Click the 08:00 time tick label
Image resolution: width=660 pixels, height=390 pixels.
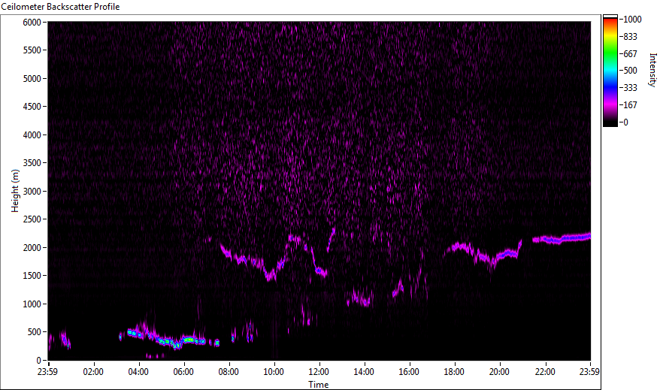[x=229, y=372]
